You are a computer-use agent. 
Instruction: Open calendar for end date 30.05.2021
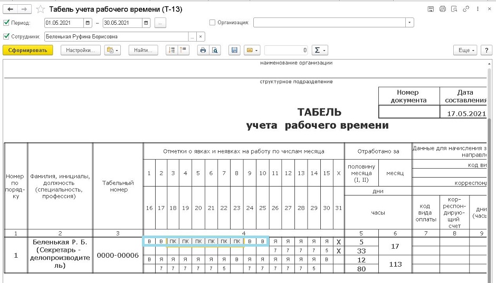coord(147,23)
